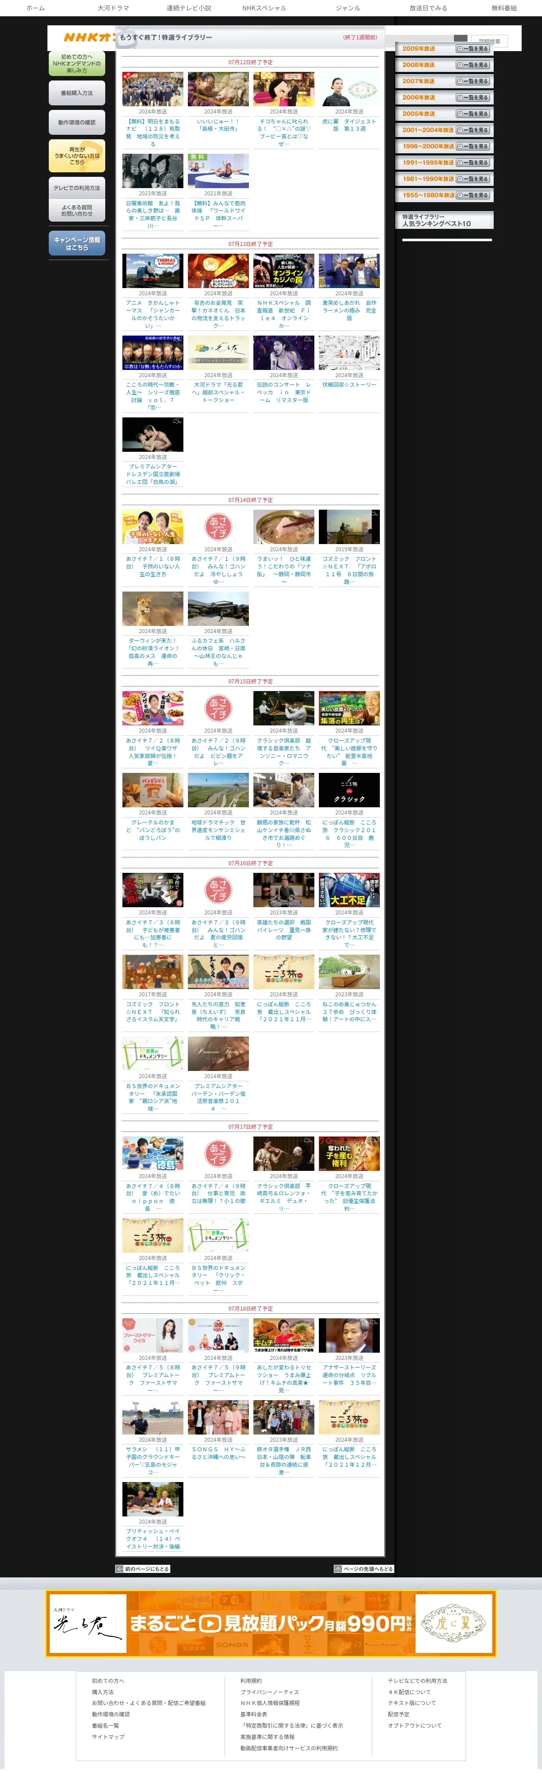Open the ホーム menu item
The height and width of the screenshot is (1776, 542).
tap(35, 8)
